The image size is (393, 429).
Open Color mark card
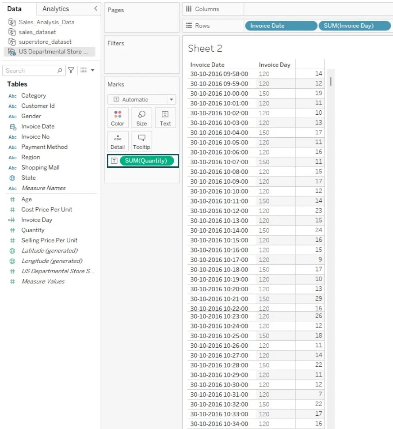tap(118, 118)
